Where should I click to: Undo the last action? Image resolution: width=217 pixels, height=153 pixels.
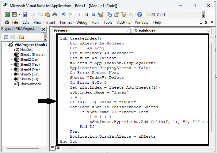[x=63, y=14]
